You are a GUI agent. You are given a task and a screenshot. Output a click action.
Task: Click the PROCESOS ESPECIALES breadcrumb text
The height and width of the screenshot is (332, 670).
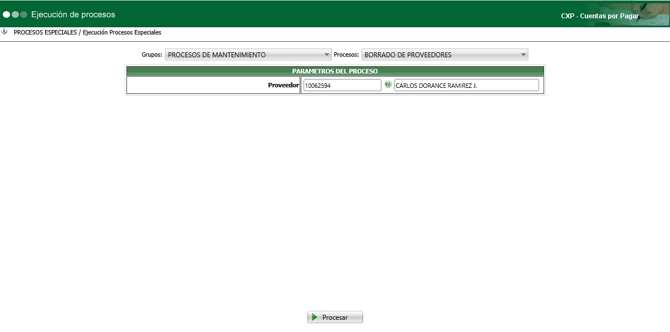[x=45, y=32]
